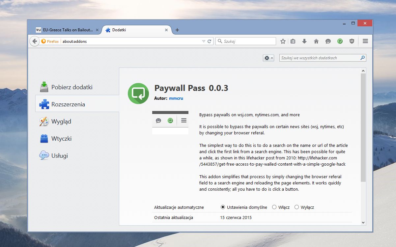This screenshot has width=396, height=247.
Task: Select the Rozszerzenia category
Action: (x=77, y=104)
